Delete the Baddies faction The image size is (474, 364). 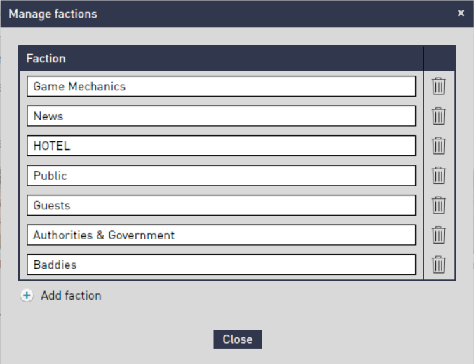(439, 265)
